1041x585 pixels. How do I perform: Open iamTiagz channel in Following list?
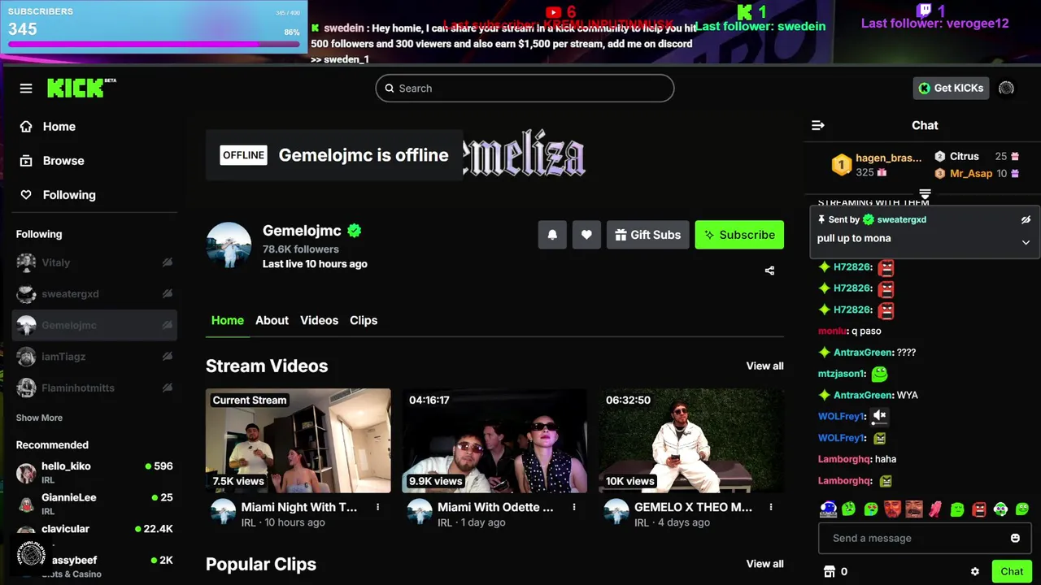[x=94, y=357]
